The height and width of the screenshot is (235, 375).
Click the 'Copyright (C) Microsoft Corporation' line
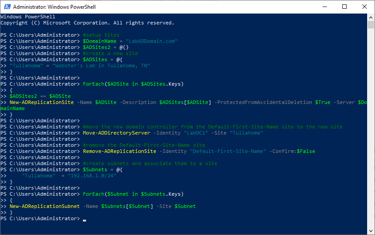click(x=87, y=23)
